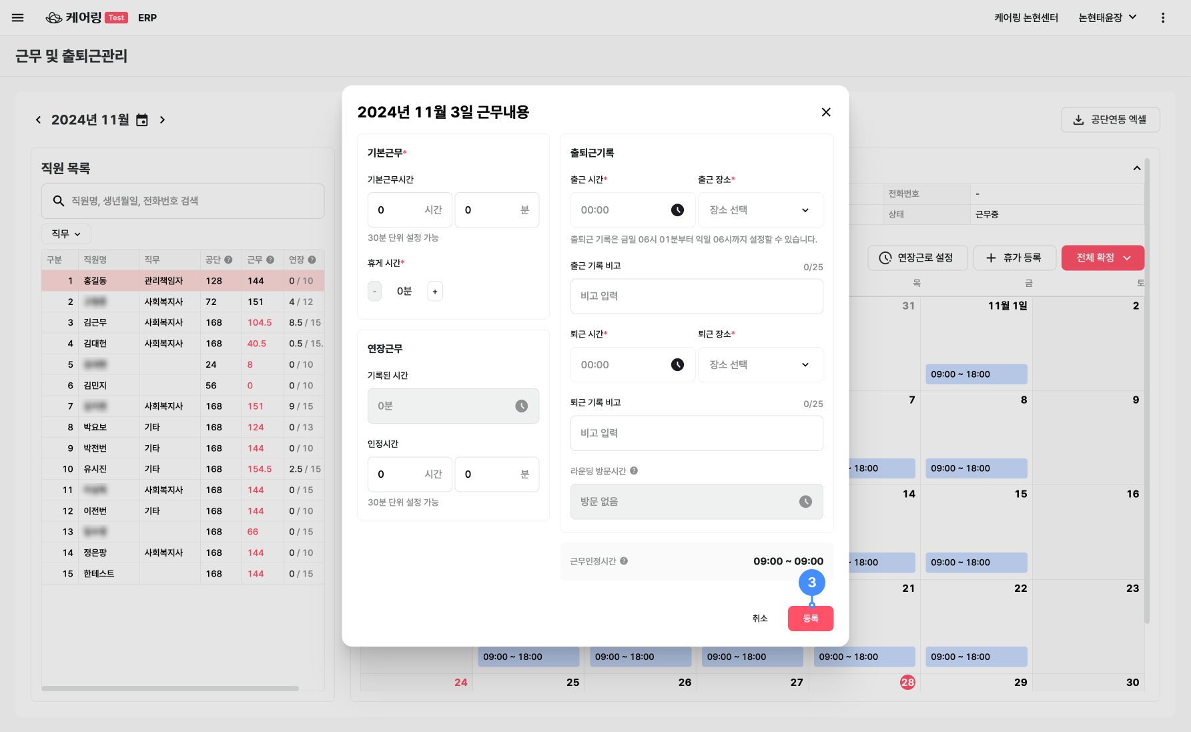Click the help icon beside 라운딩 방문시간
This screenshot has height=732, width=1191.
coord(634,471)
